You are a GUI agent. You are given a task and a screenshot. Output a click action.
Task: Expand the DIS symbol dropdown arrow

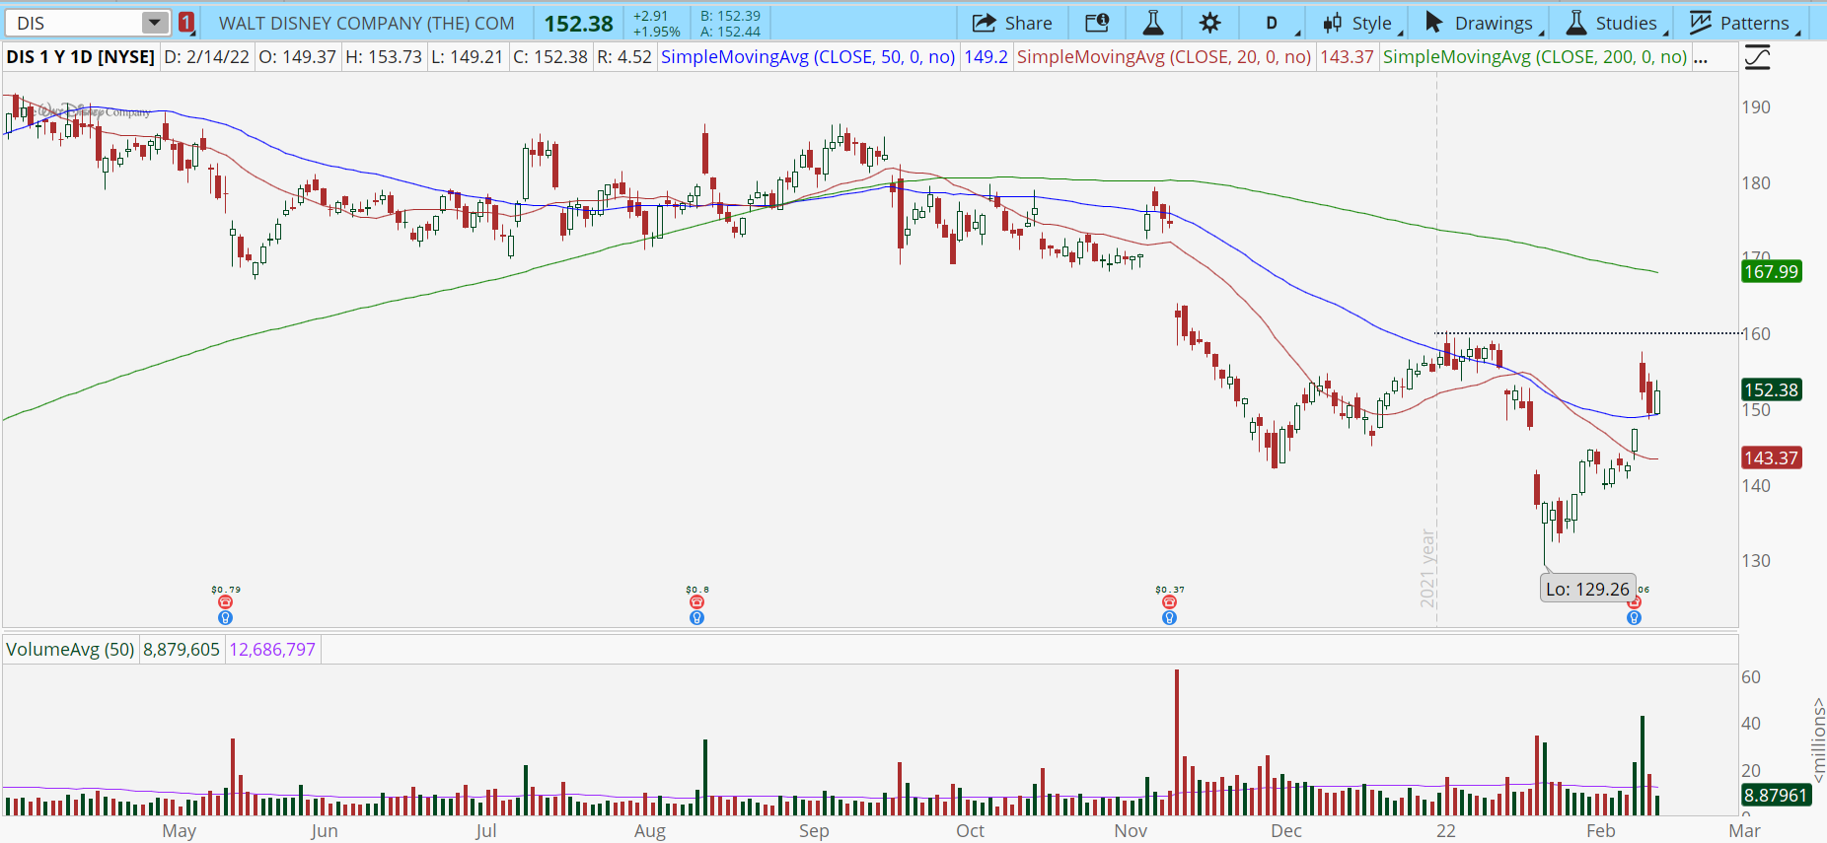pyautogui.click(x=155, y=23)
